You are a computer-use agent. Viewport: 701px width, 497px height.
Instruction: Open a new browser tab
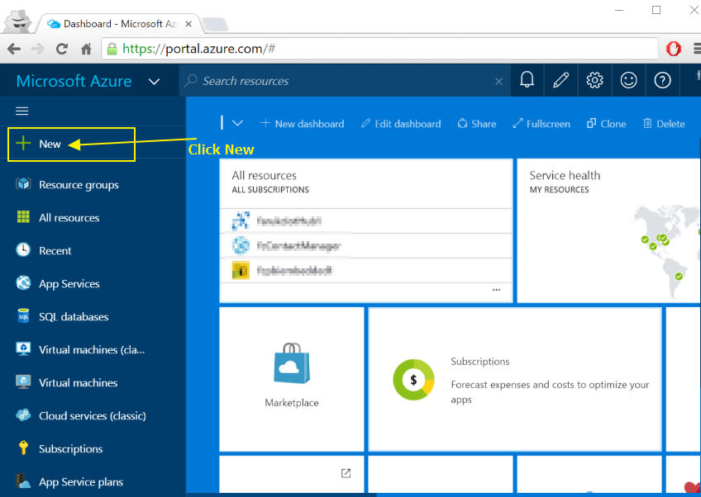[215, 25]
